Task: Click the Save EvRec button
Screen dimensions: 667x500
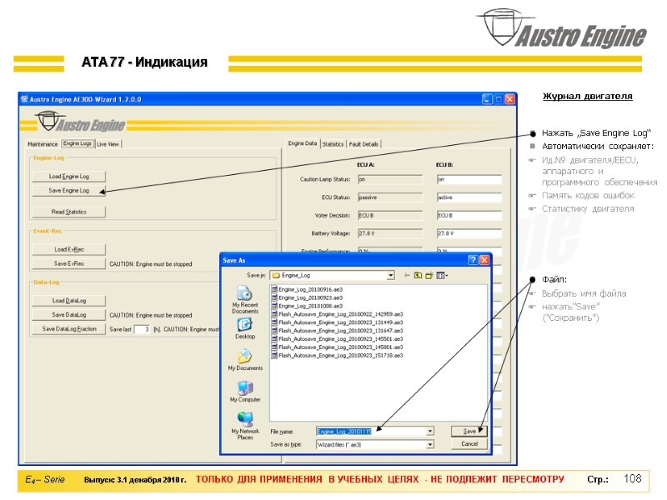Action: coord(69,263)
